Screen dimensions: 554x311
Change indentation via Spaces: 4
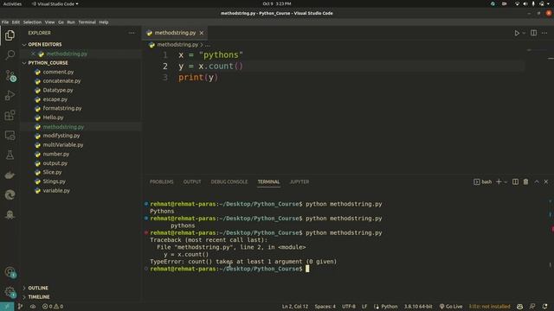click(325, 307)
